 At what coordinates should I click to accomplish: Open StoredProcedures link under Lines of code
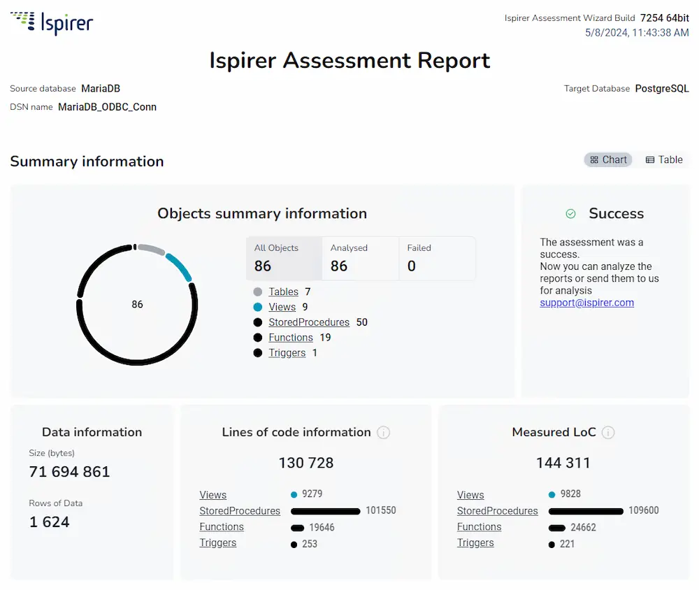point(239,510)
